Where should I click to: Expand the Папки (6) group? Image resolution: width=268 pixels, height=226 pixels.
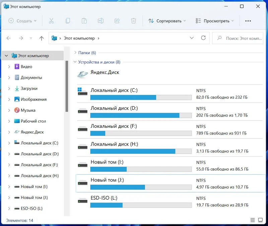point(75,53)
